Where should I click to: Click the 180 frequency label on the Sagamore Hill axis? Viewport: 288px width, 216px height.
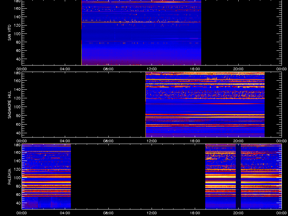coord(17,73)
